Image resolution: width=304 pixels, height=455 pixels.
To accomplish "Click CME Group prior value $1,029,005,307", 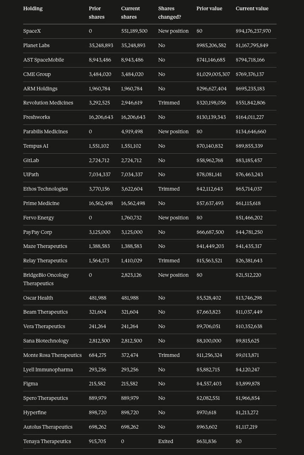I will pyautogui.click(x=213, y=74).
